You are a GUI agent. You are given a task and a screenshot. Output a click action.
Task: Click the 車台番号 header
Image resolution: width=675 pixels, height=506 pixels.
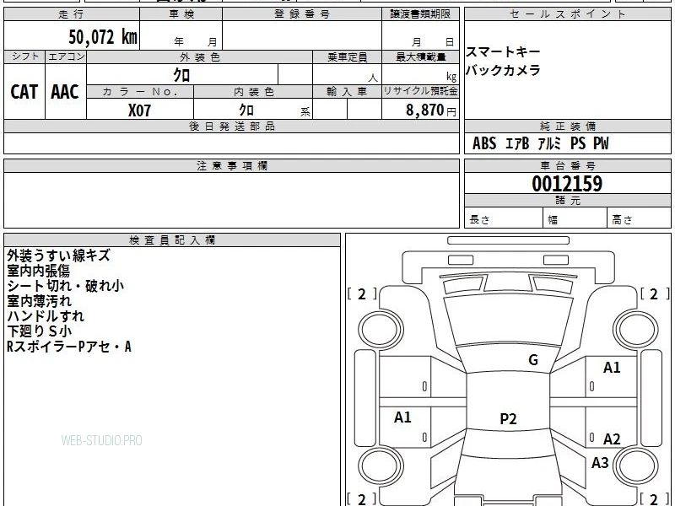568,165
